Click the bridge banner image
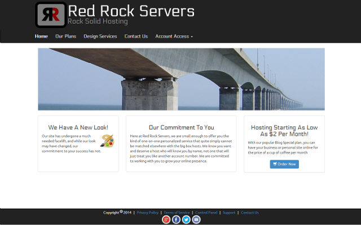Viewport: 361px width, 225px height. coord(181,79)
